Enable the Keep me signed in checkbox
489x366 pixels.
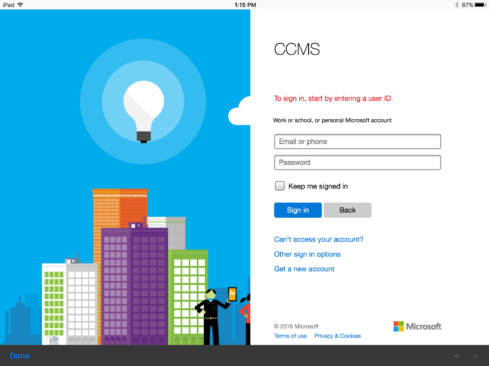(x=280, y=186)
